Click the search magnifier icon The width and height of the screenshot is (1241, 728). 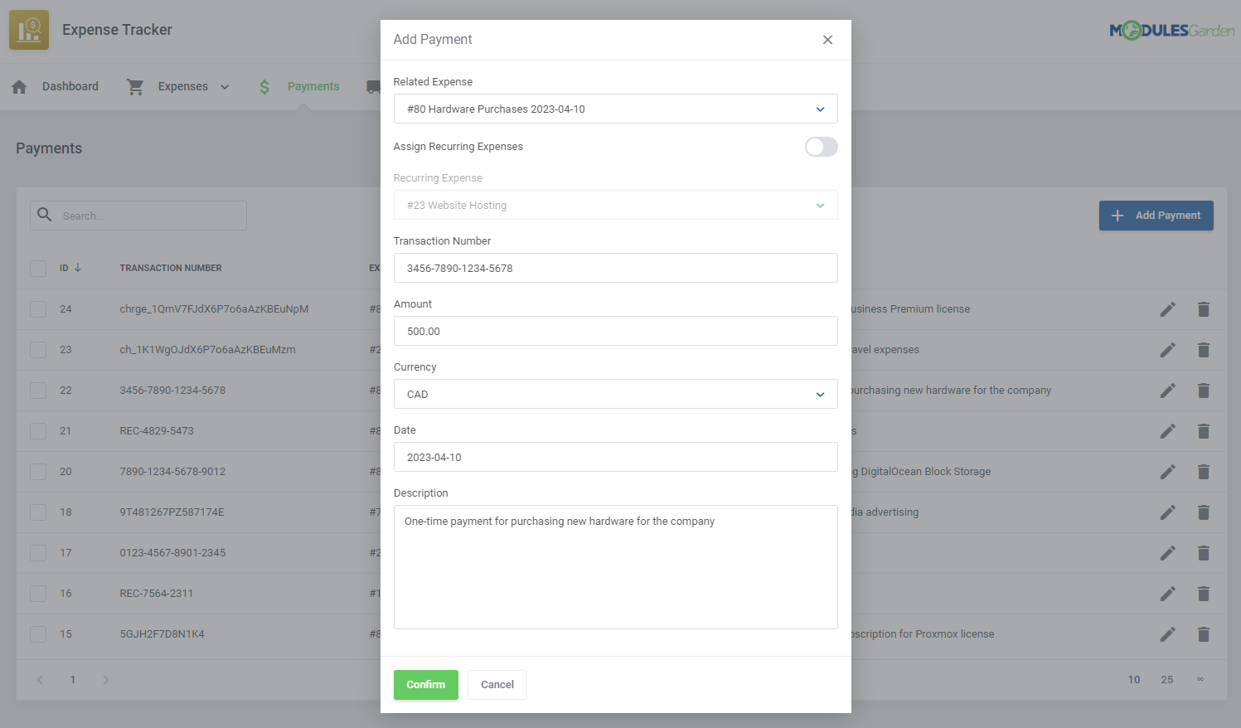pos(44,215)
